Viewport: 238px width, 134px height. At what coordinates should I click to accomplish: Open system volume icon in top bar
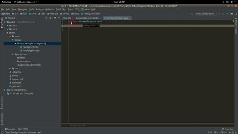[227, 2]
